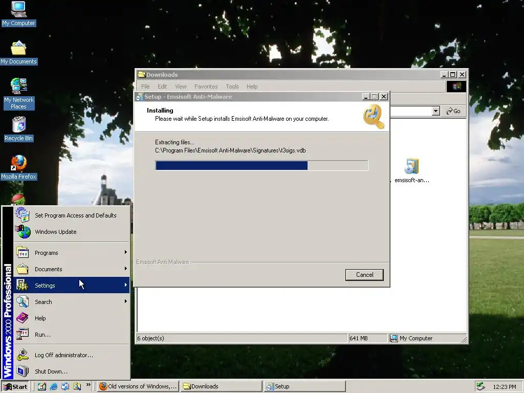This screenshot has height=393, width=524.
Task: Expand hidden quick launch icons chevron
Action: click(x=88, y=385)
